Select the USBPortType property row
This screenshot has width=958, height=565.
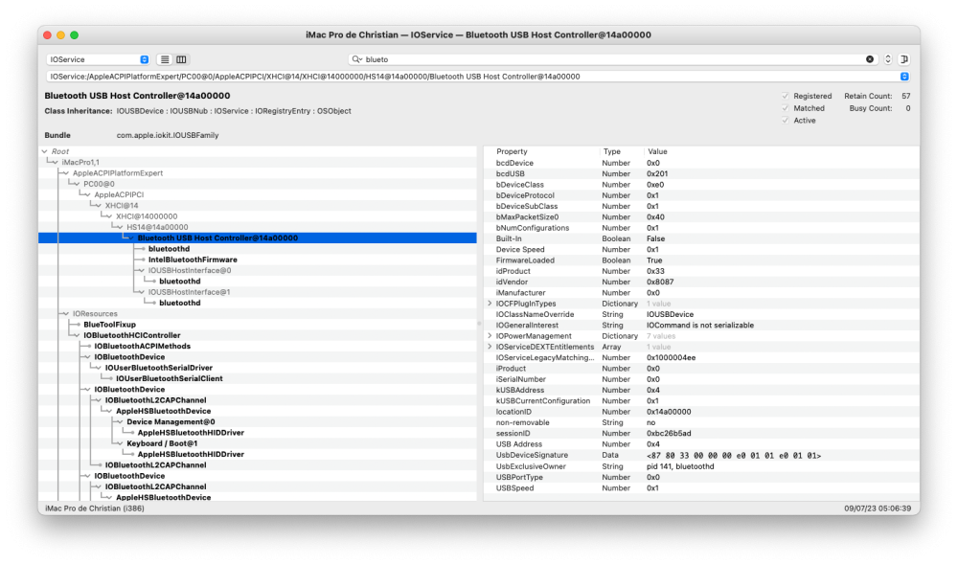[701, 478]
